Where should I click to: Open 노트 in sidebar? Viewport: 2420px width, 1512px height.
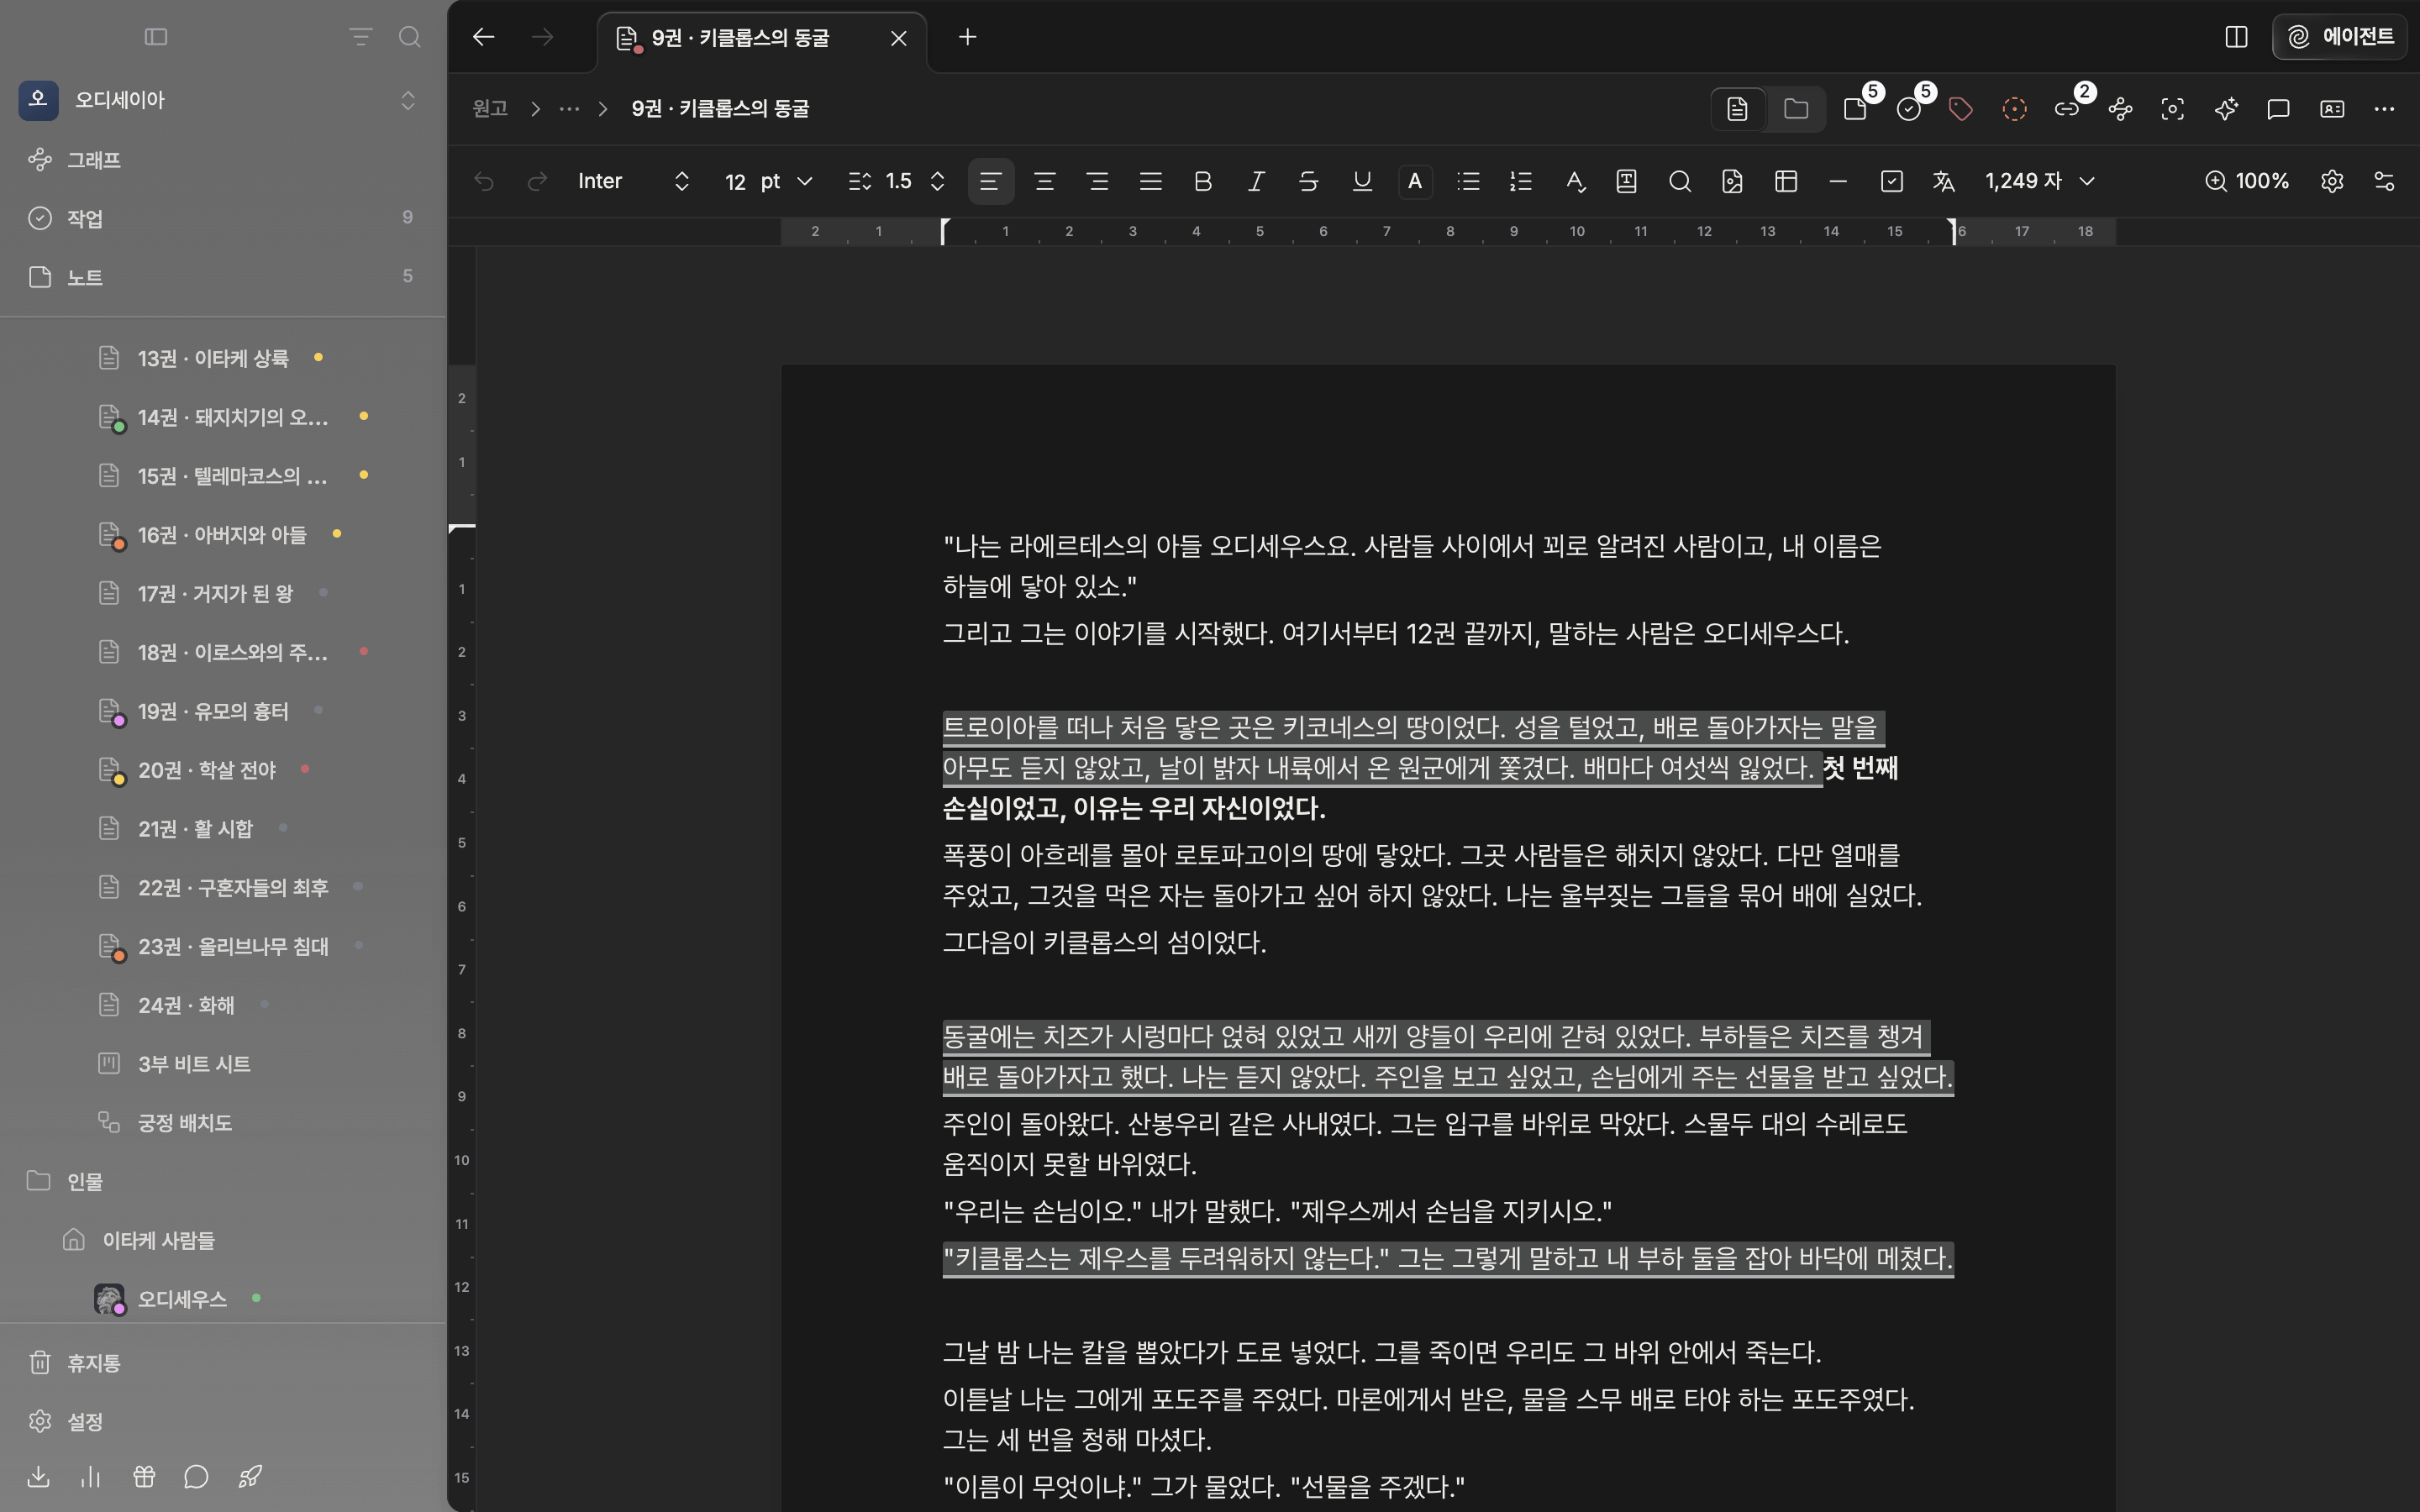click(223, 277)
